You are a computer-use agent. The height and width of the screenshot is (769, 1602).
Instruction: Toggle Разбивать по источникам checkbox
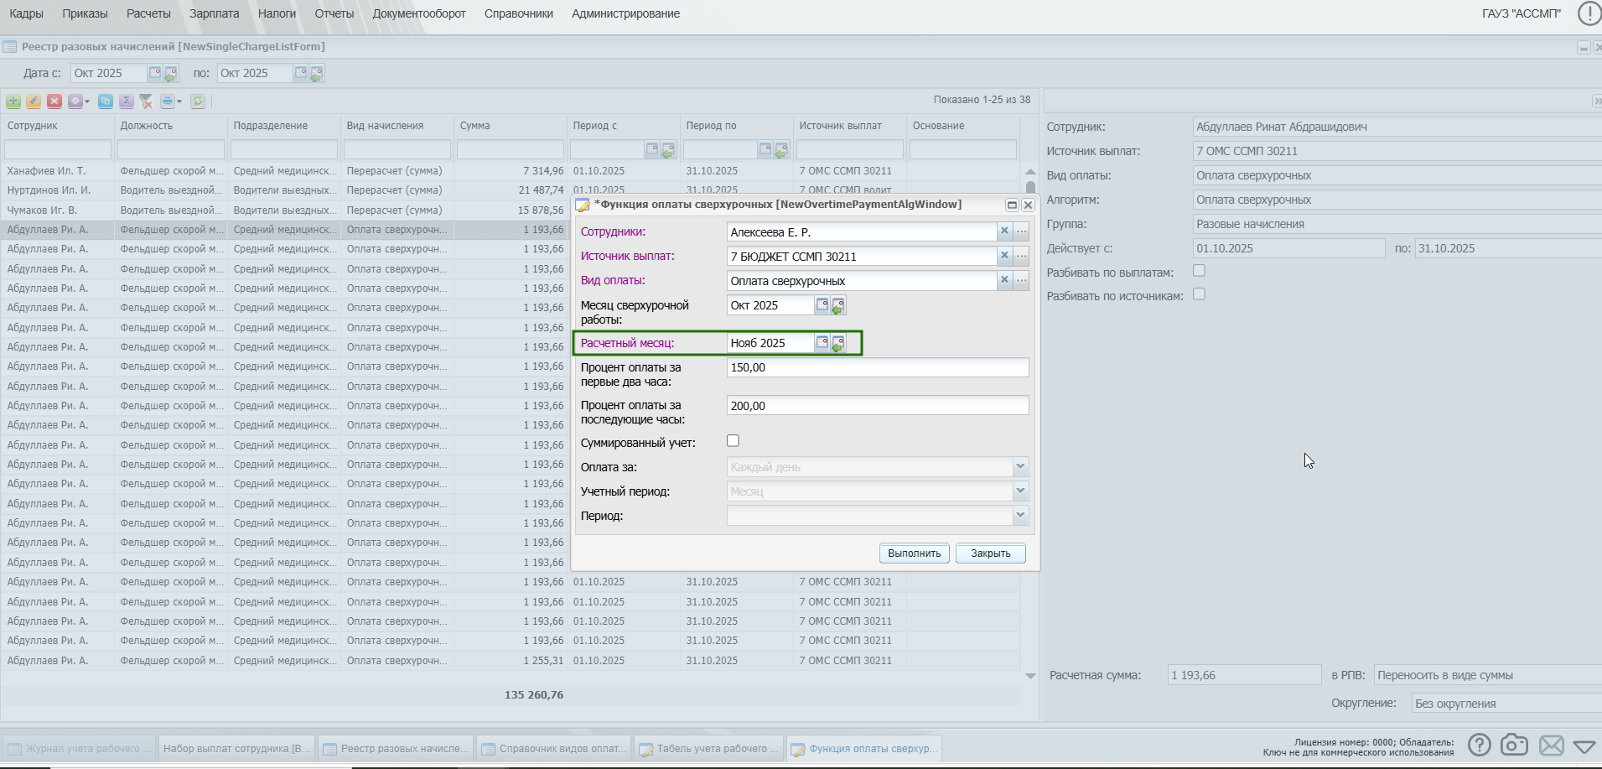click(x=1199, y=294)
